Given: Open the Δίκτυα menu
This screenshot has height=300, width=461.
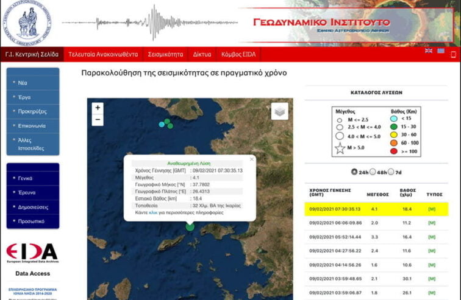Looking at the screenshot, I should pos(202,54).
